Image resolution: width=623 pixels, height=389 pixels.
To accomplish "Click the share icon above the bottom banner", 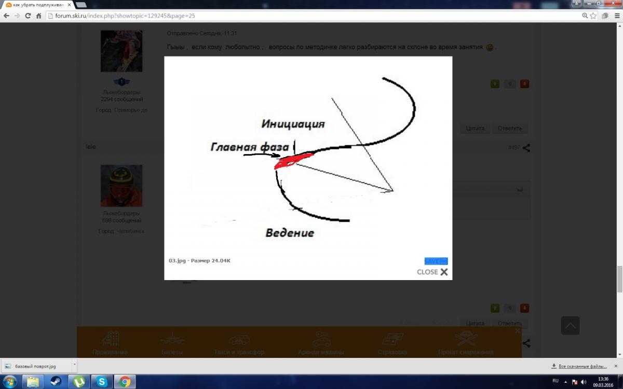I will click(x=526, y=343).
